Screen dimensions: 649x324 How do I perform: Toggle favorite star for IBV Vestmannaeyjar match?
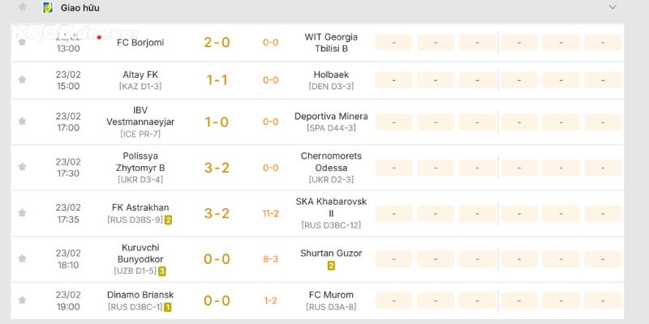22,122
